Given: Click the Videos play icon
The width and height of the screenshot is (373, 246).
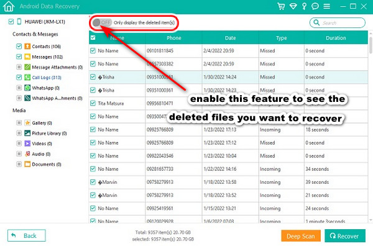Looking at the screenshot, I should pos(27,143).
